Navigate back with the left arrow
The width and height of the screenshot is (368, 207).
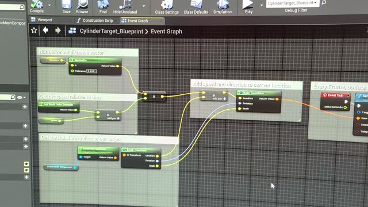(x=45, y=30)
